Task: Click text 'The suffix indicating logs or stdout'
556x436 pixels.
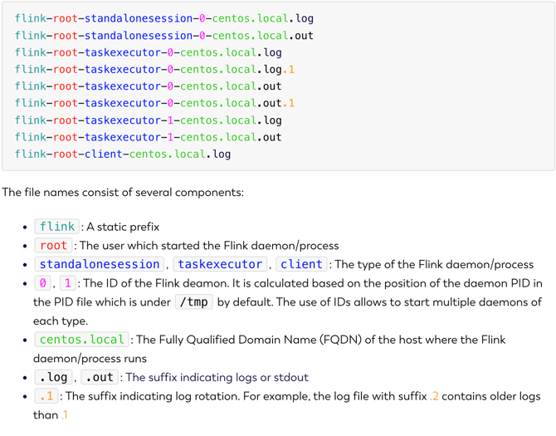Action: [x=217, y=377]
